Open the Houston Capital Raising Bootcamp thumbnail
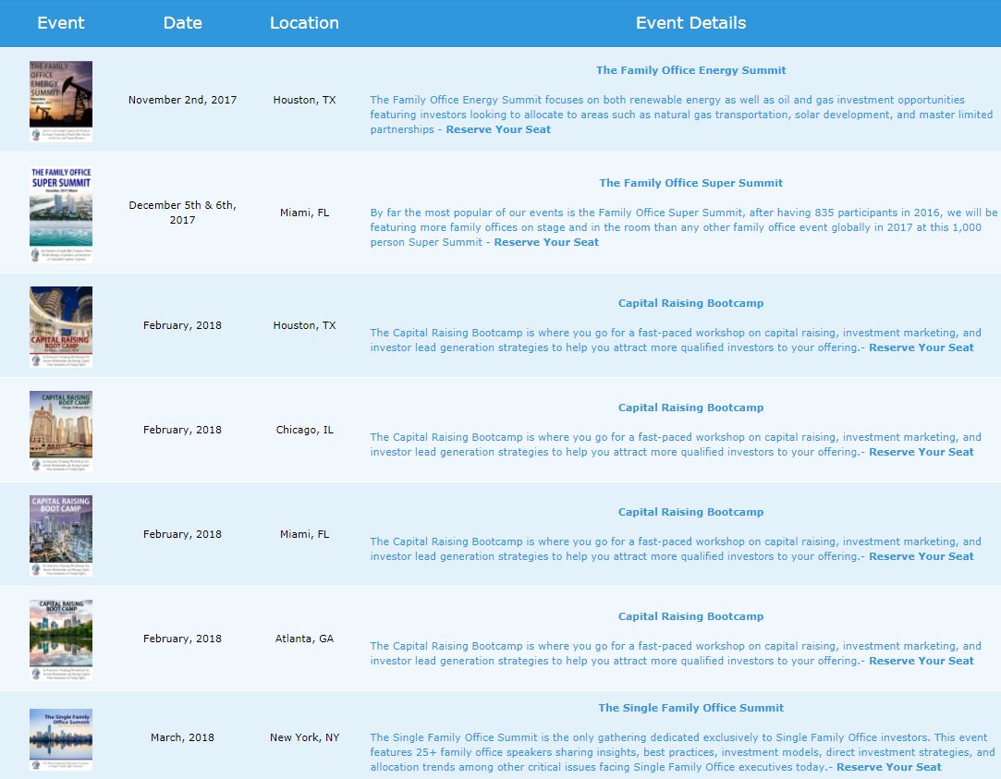 [61, 326]
